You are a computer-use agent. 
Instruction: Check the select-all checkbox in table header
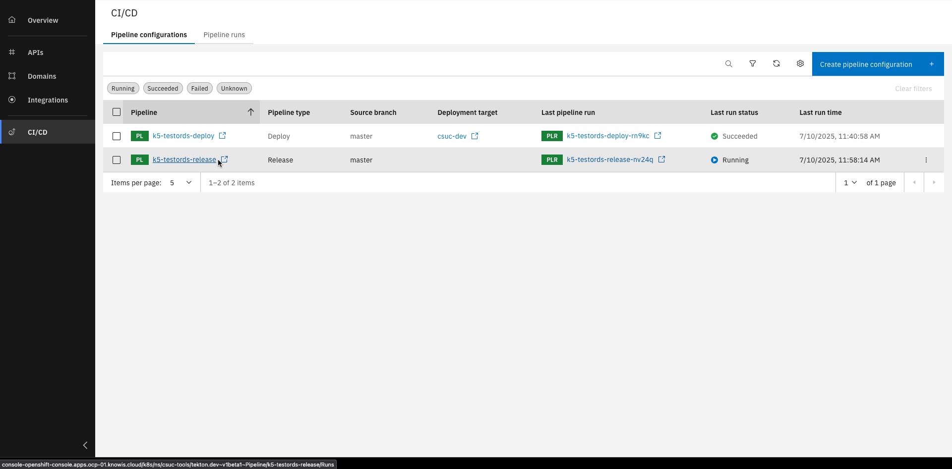pyautogui.click(x=117, y=112)
